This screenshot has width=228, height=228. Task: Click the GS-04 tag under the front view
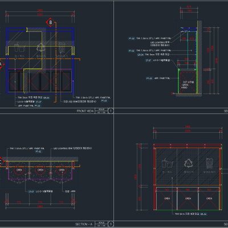[x=46, y=98]
